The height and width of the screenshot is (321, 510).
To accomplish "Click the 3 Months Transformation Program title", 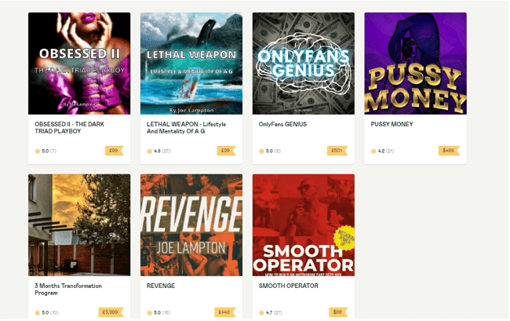I will (68, 289).
